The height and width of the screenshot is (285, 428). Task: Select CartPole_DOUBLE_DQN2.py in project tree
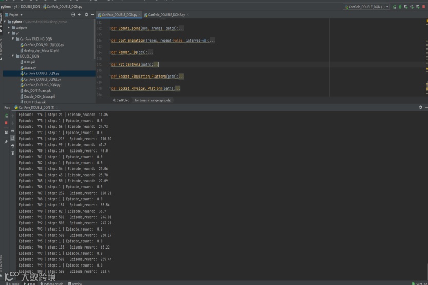point(41,79)
